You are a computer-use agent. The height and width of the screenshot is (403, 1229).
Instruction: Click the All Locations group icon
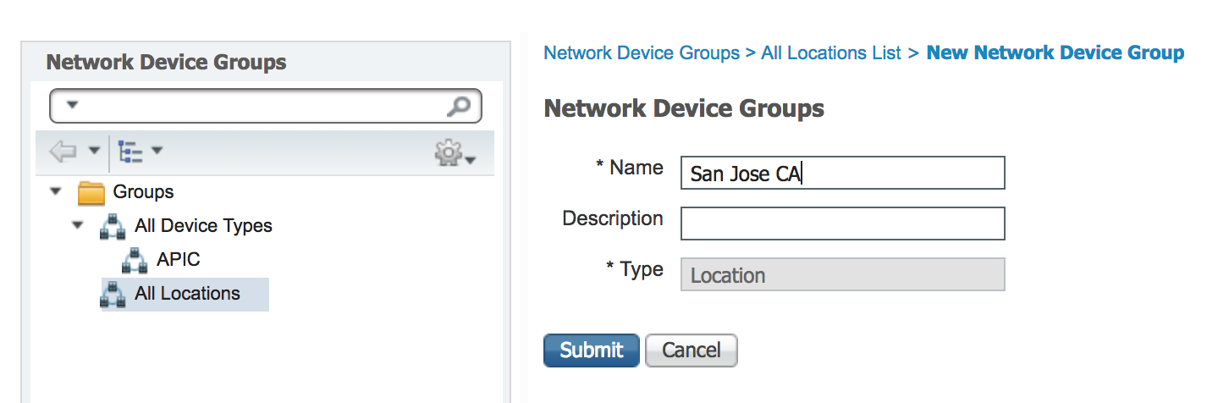click(113, 295)
